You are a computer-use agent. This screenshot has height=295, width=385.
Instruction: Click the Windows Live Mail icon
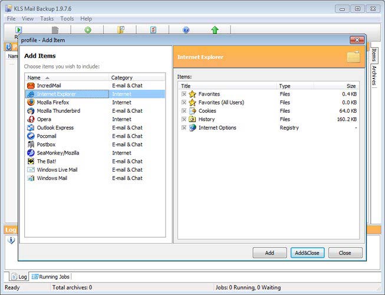31,170
